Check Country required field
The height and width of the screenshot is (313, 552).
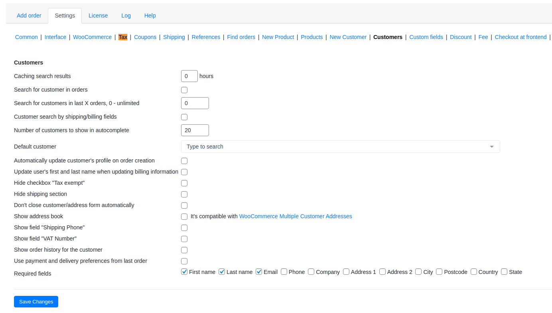pyautogui.click(x=474, y=272)
